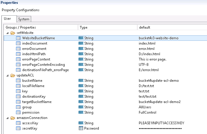Click the bucket4update-acl-demo2 default value
The image size is (207, 134).
pos(160,102)
